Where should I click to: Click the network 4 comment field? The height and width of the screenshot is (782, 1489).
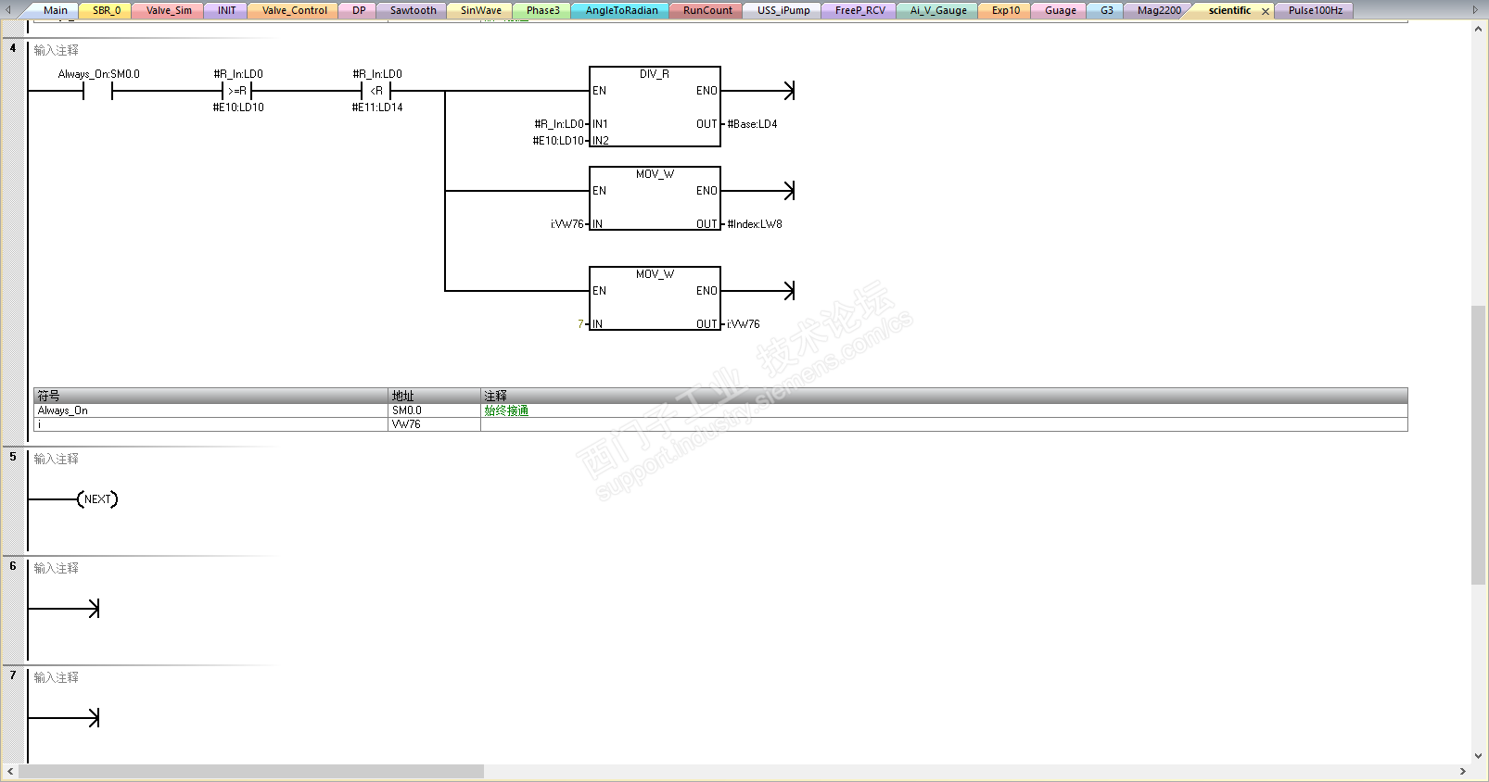(57, 50)
